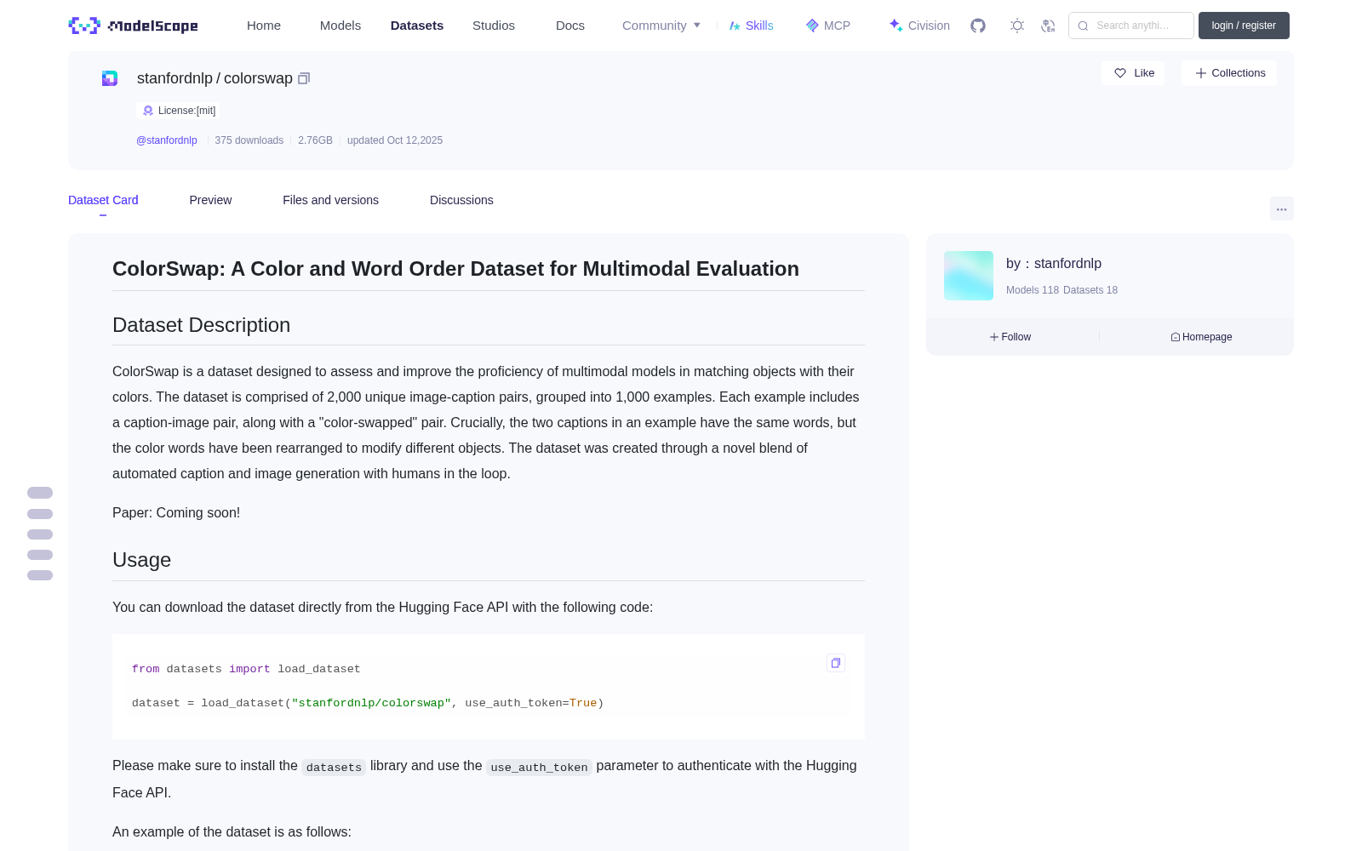This screenshot has height=851, width=1362.
Task: Click the ModelScope logo
Action: point(133,26)
